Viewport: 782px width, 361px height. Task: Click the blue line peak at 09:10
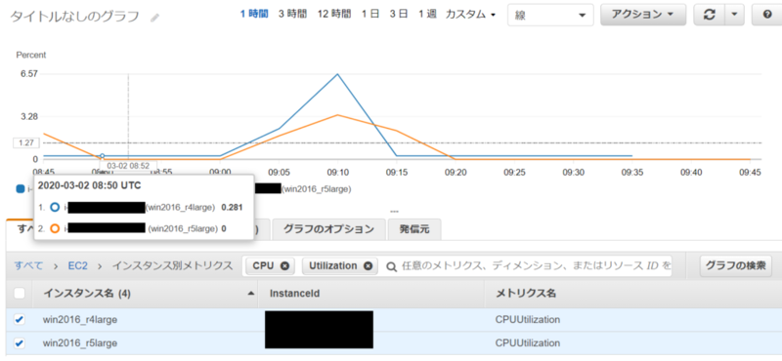click(x=337, y=74)
